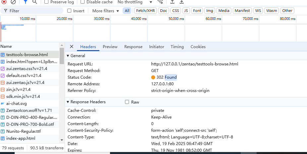Screen dimensions: 307x154
Task: Filter by Other requests
Action: 287,11
